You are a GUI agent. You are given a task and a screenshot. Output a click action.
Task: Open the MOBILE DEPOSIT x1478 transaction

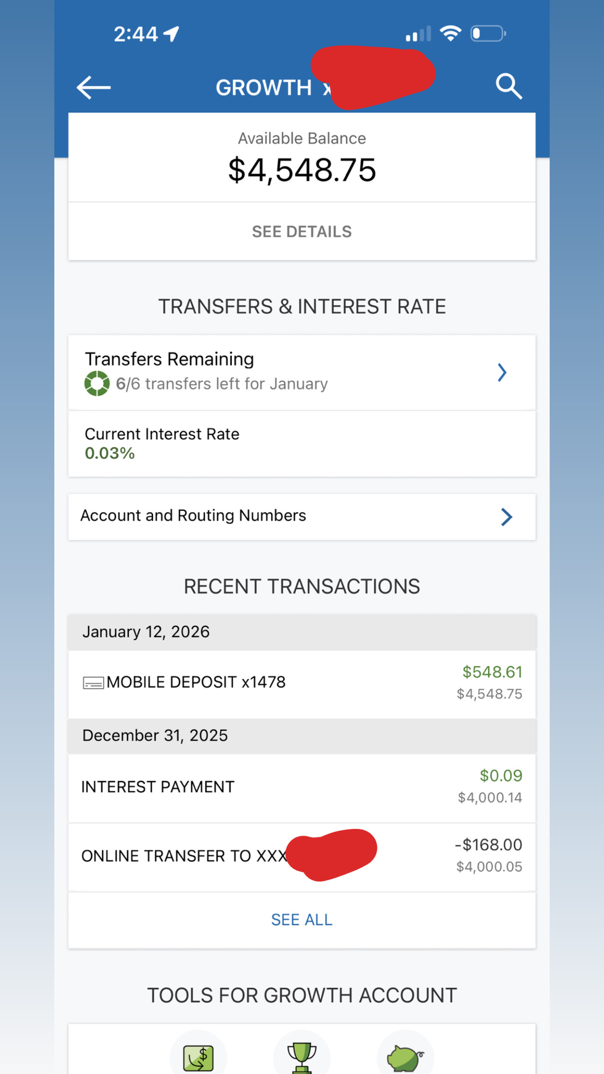point(196,682)
